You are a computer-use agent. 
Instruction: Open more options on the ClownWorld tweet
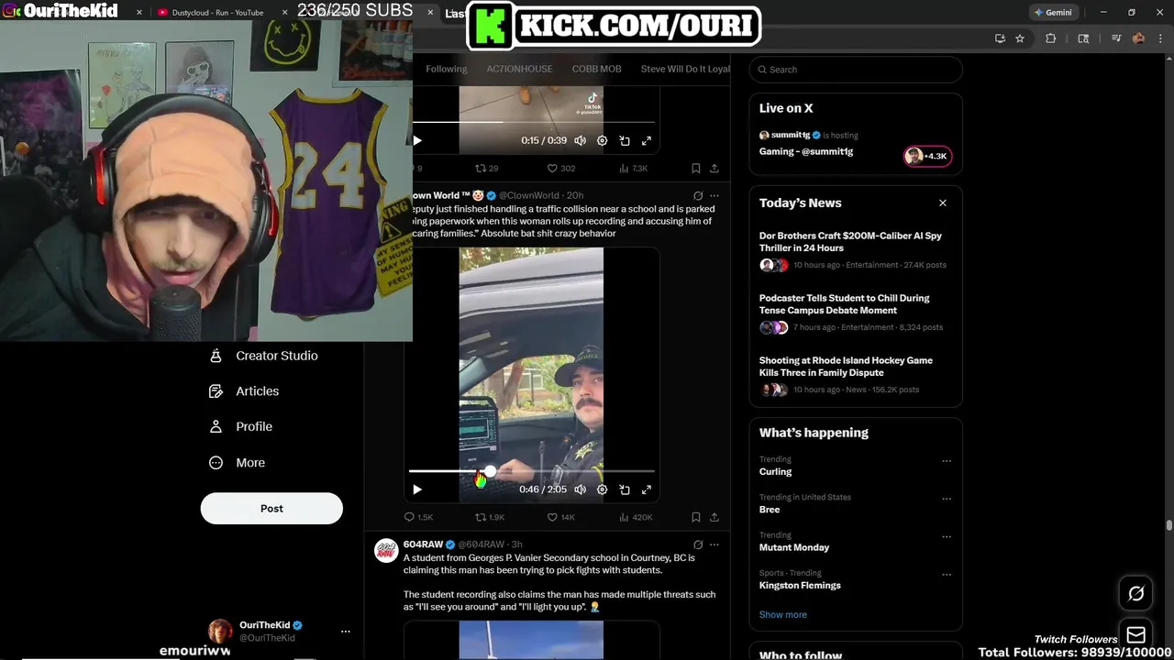tap(714, 195)
